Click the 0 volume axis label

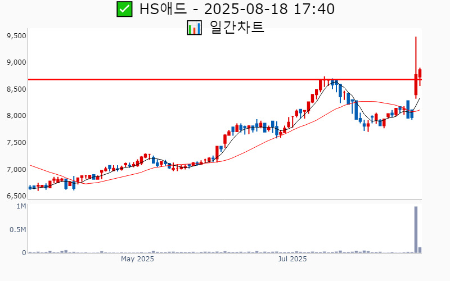(24, 252)
